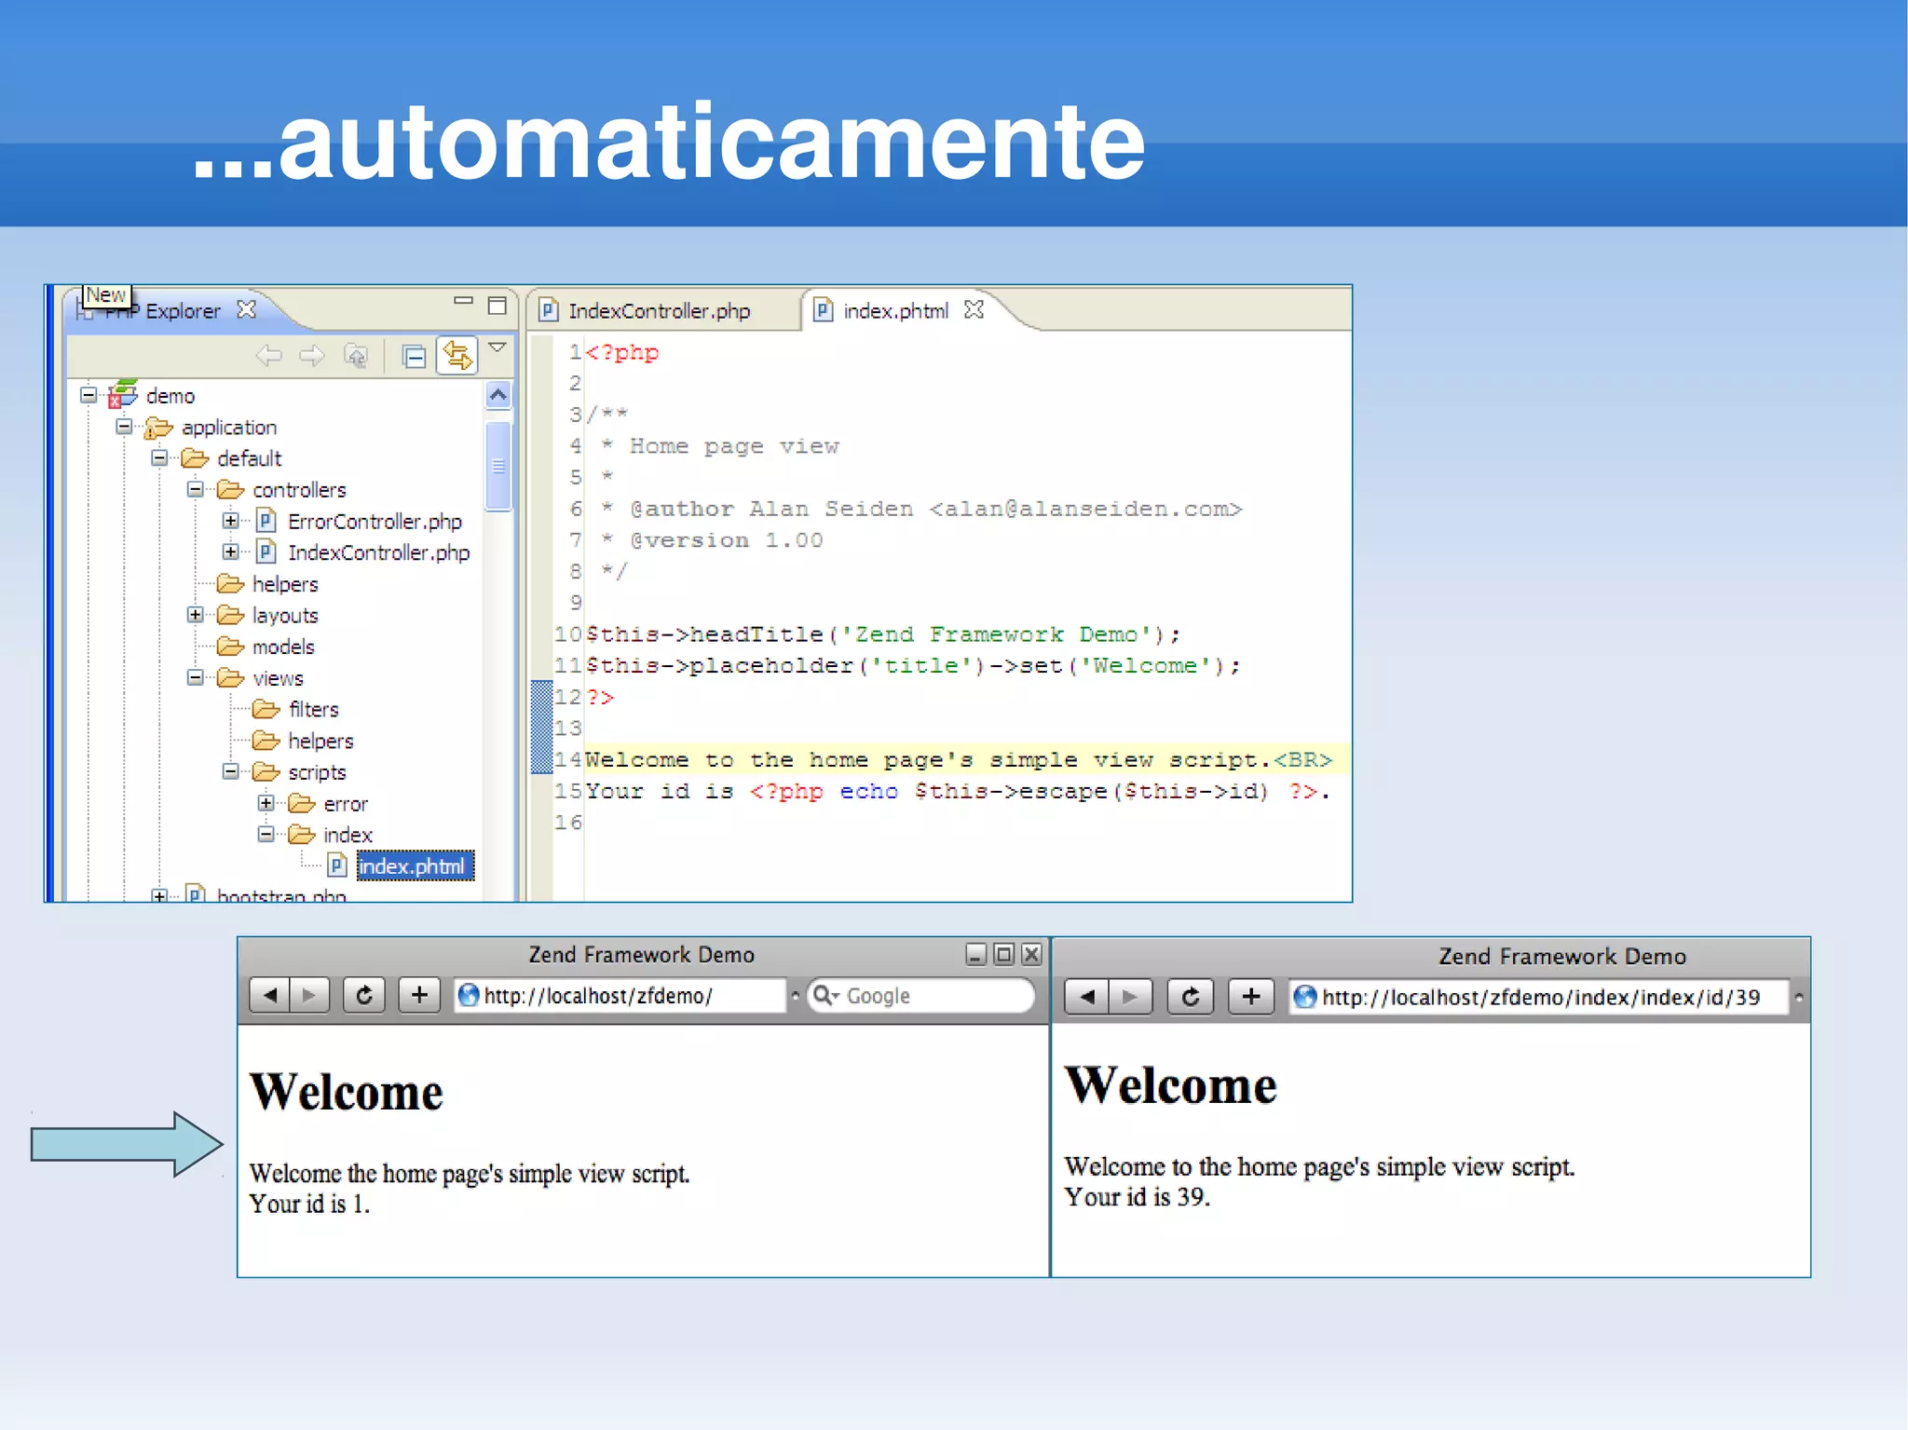The width and height of the screenshot is (1908, 1430).
Task: Click the index.phtml file icon in tree
Action: tap(337, 866)
